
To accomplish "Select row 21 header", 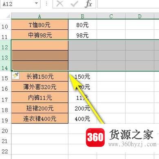I will coord(5,139).
